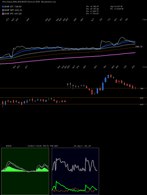Click the 506.74 EMA price label
Viewport: 147px width, 195px height.
coord(139,47)
